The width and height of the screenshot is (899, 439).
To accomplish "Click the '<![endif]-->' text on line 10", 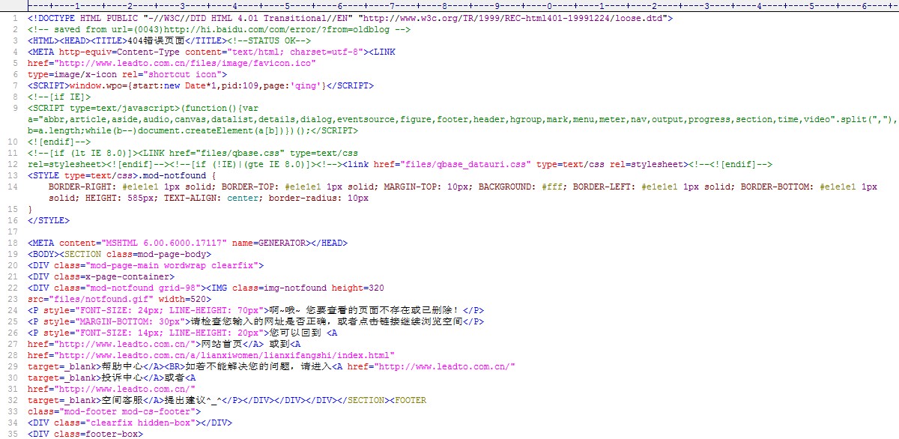I will 59,142.
